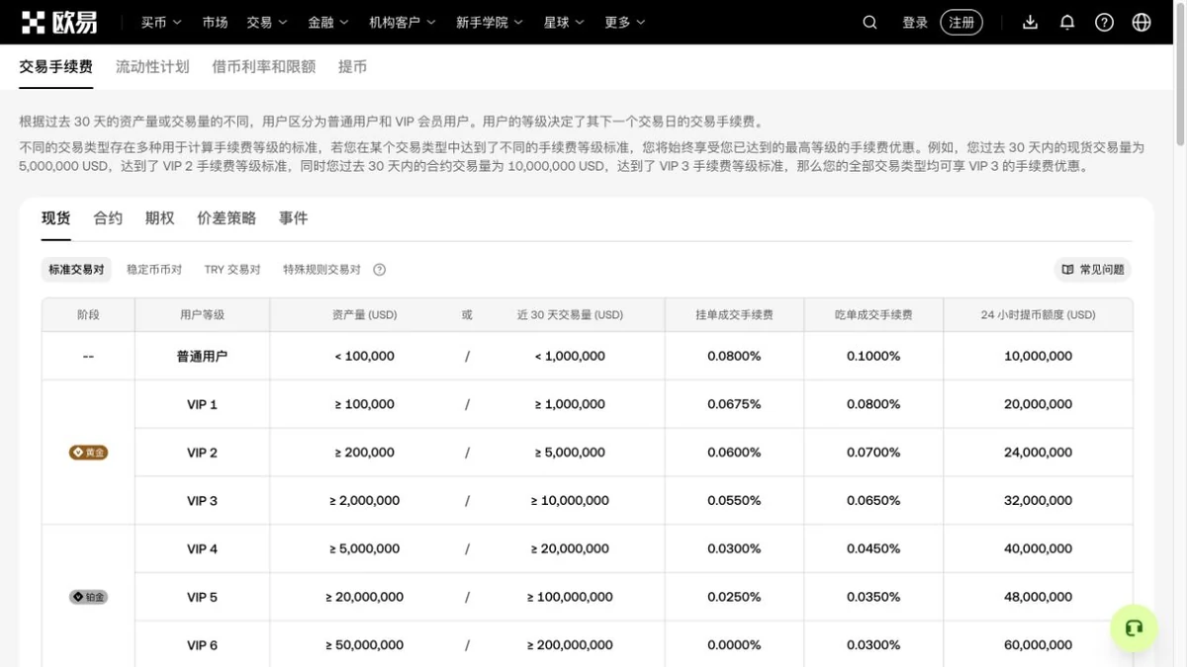The width and height of the screenshot is (1187, 667).
Task: Select the 价差策略 tab
Action: [x=227, y=218]
